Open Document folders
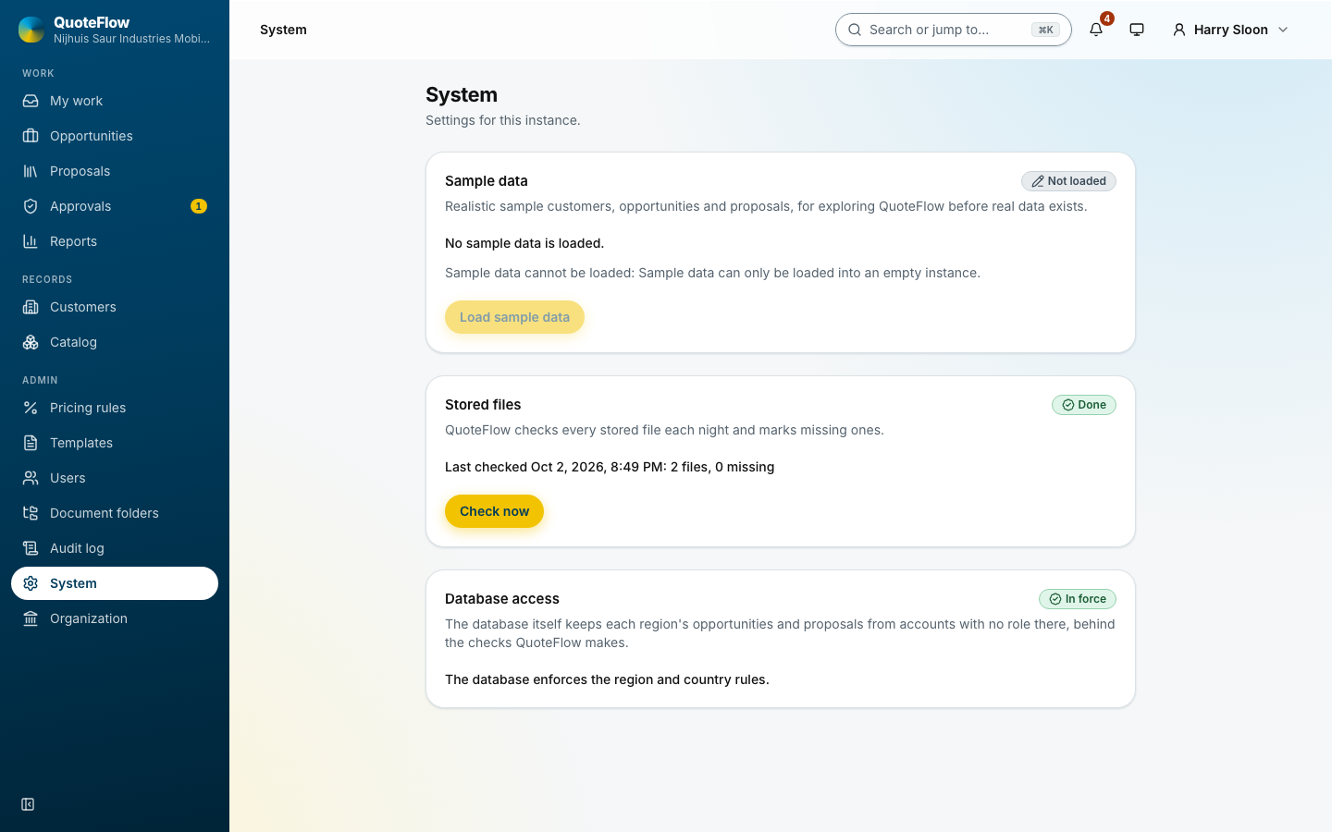 click(x=115, y=513)
